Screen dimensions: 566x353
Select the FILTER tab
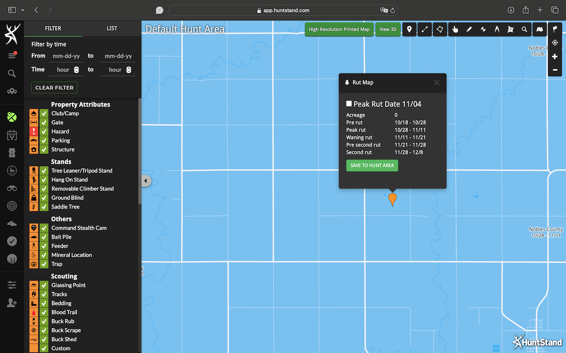53,28
